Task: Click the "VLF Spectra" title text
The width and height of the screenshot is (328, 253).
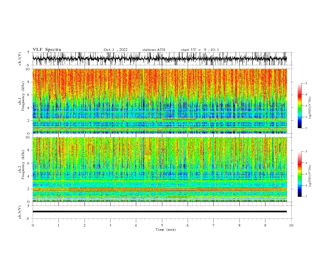Action: pos(47,50)
